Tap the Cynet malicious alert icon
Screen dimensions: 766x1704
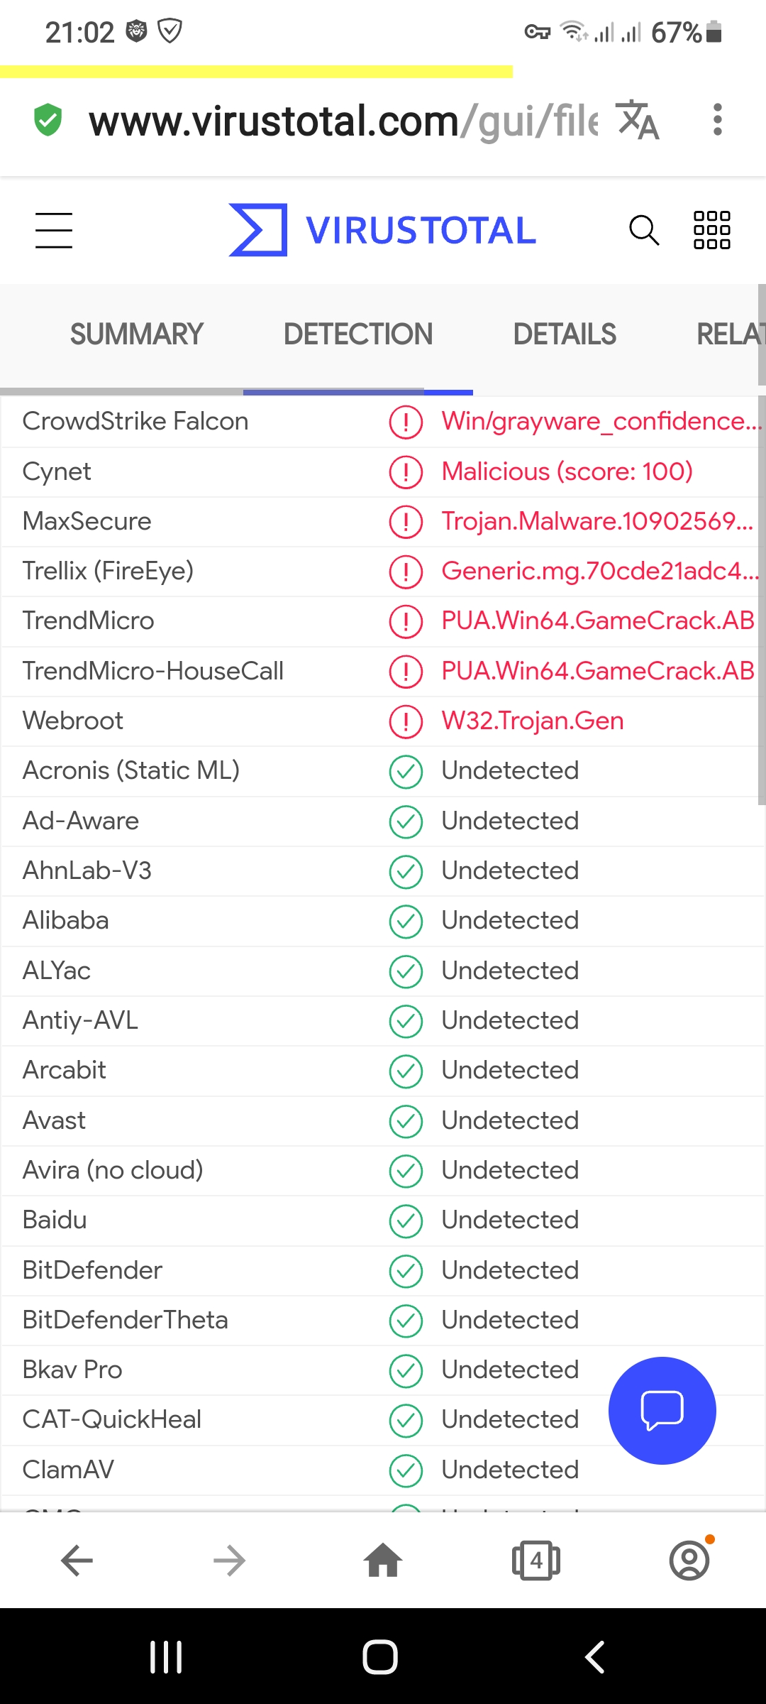(406, 472)
